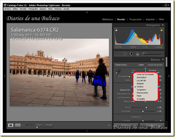Show the left side panel
This screenshot has width=175, height=137.
[5, 76]
